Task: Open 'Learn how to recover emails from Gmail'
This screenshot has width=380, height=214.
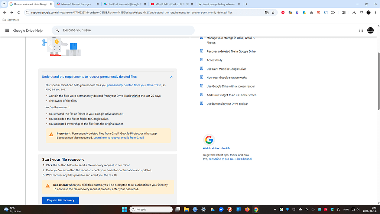Action: point(118,138)
